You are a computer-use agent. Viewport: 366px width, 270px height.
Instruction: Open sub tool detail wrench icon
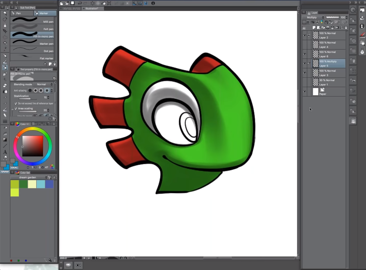55,119
